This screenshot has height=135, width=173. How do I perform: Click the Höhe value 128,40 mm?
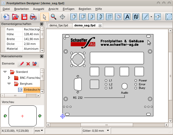point(31,34)
